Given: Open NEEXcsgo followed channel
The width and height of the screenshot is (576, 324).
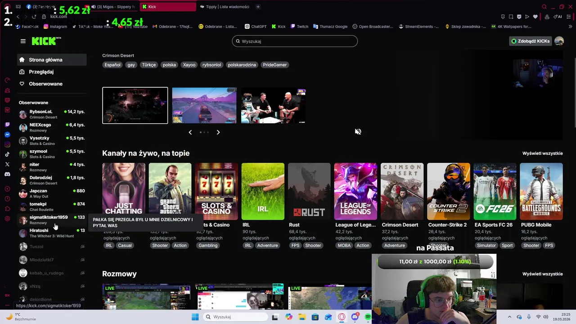Looking at the screenshot, I should click(x=52, y=127).
